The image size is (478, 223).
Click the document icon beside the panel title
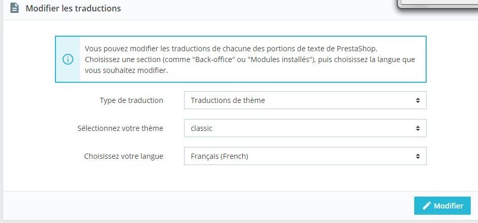coord(15,8)
